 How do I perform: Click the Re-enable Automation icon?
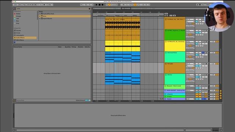coord(112,5)
